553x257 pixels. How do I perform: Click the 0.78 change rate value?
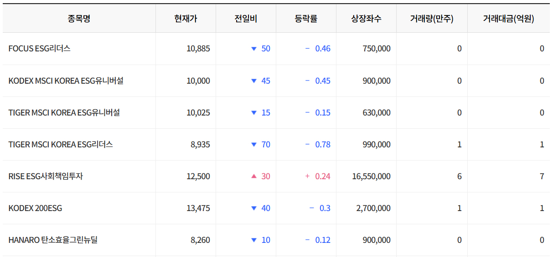323,144
